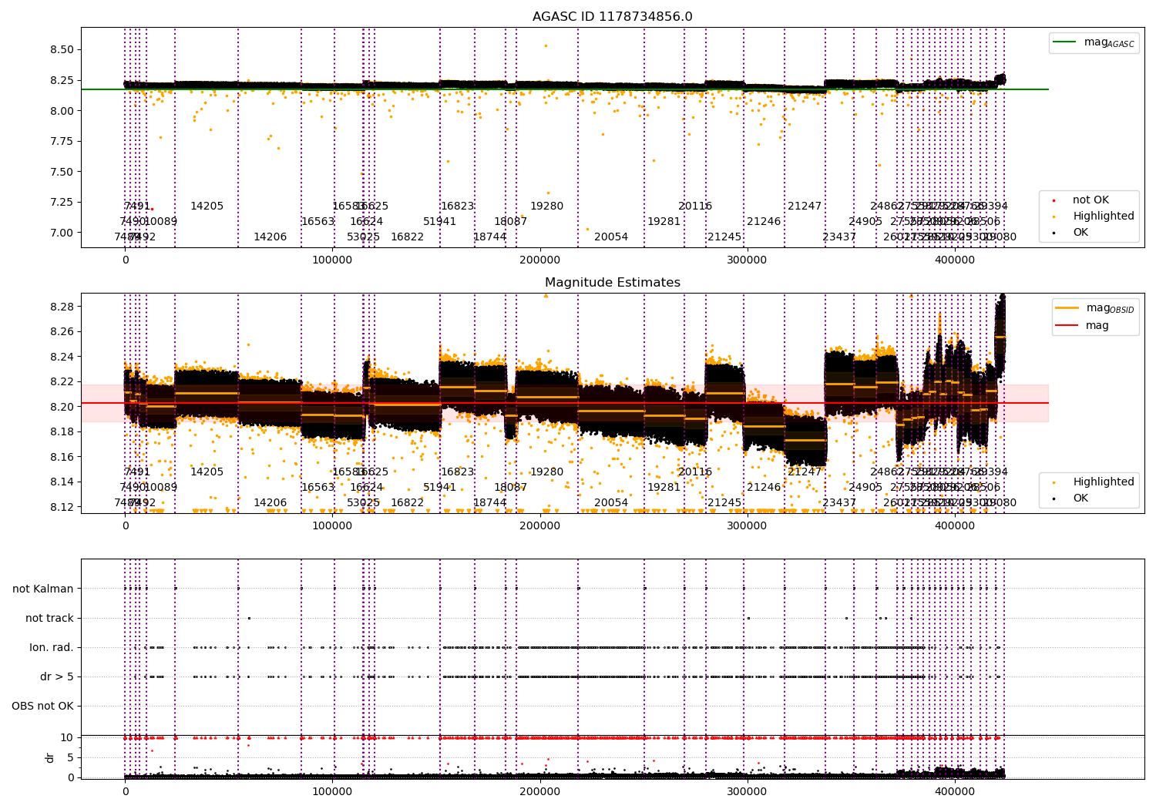Click the 8.14 y-axis tick label
The width and height of the screenshot is (1156, 809).
pos(61,482)
